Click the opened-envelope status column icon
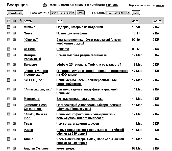This screenshot has width=172, height=151. click(14, 21)
